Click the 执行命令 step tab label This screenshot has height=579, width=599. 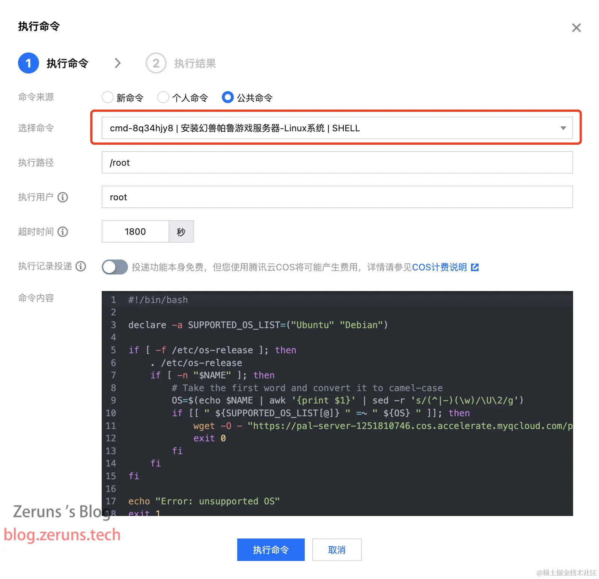point(68,63)
